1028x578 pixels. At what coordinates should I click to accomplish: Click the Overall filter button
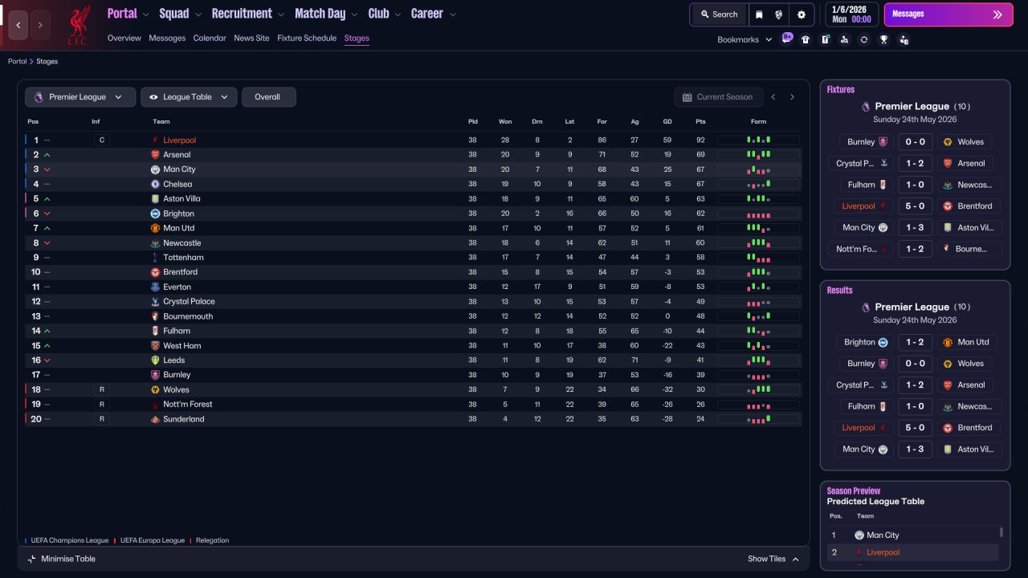pos(268,97)
